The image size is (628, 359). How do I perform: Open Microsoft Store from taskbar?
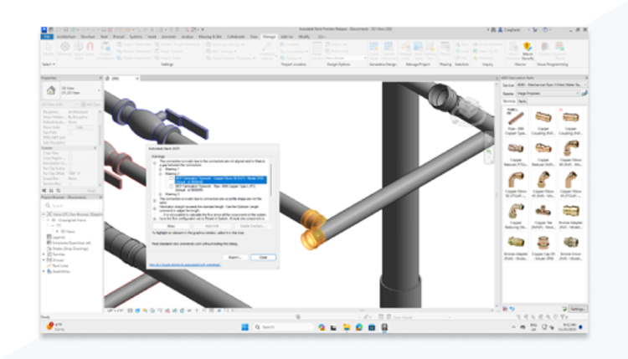(372, 327)
